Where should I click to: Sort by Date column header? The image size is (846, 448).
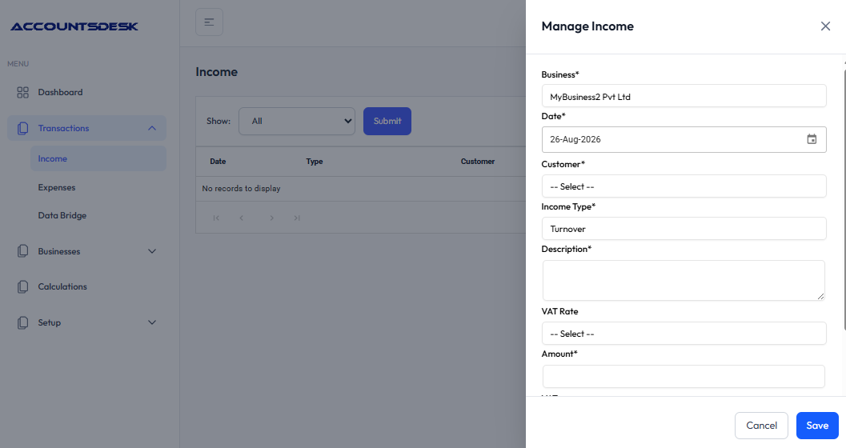(x=218, y=161)
